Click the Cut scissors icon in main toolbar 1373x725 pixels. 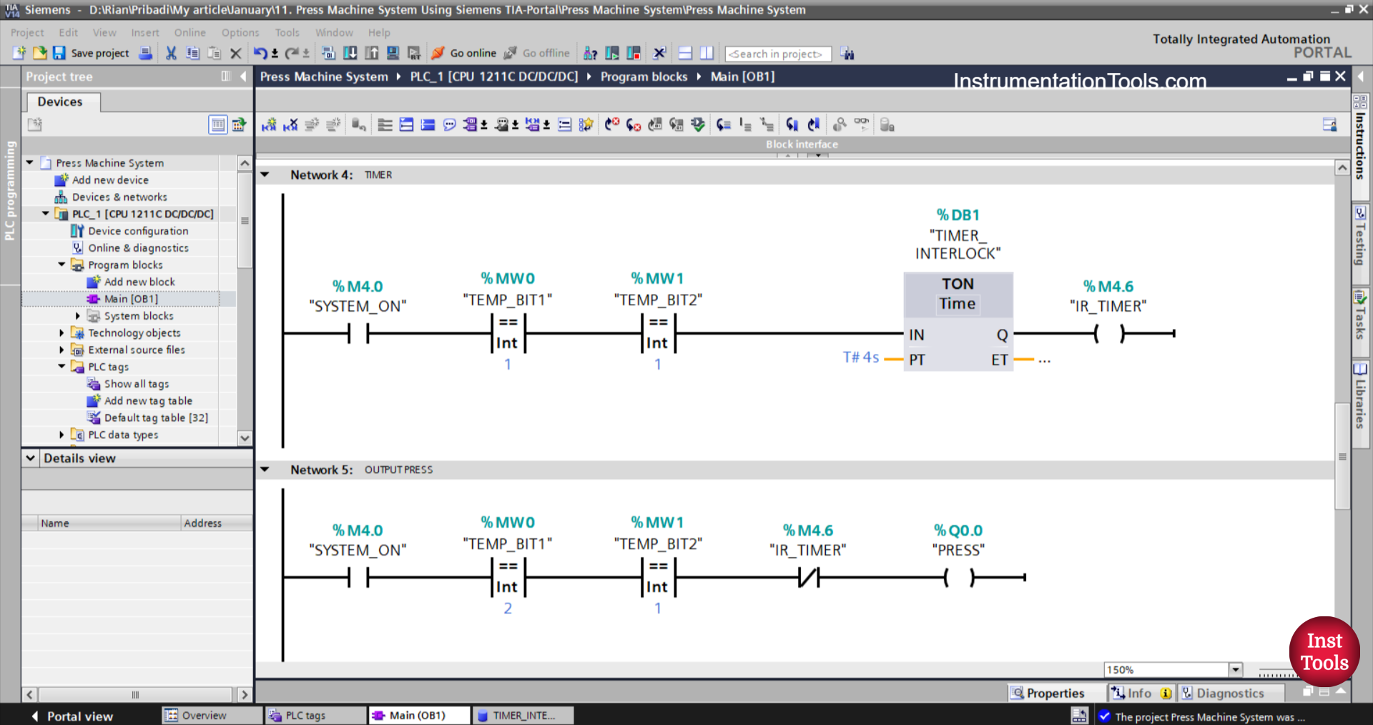pos(171,53)
